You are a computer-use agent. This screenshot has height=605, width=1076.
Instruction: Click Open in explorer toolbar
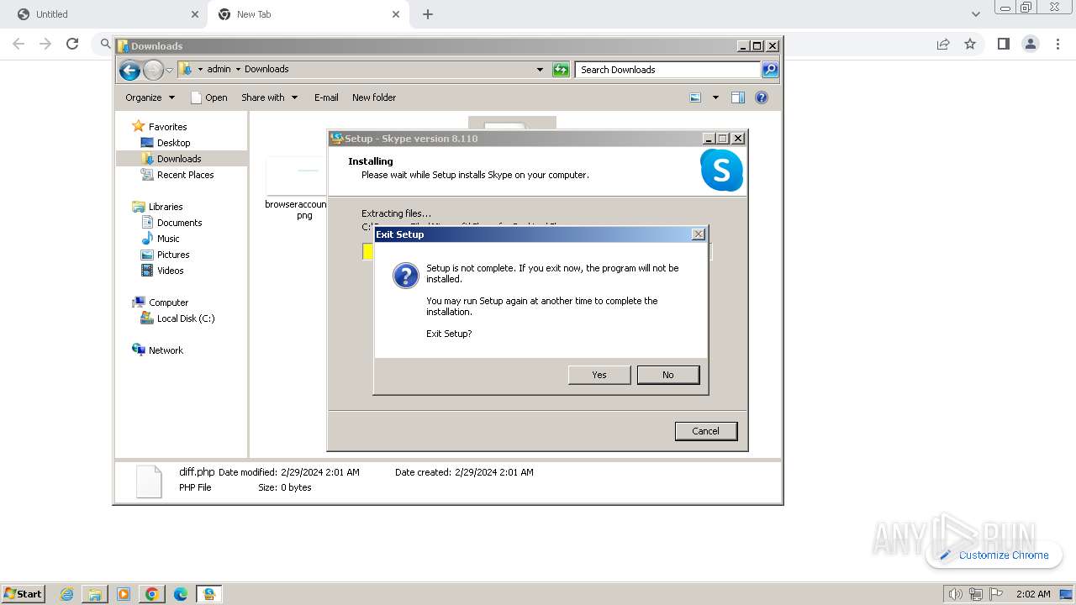pyautogui.click(x=209, y=97)
